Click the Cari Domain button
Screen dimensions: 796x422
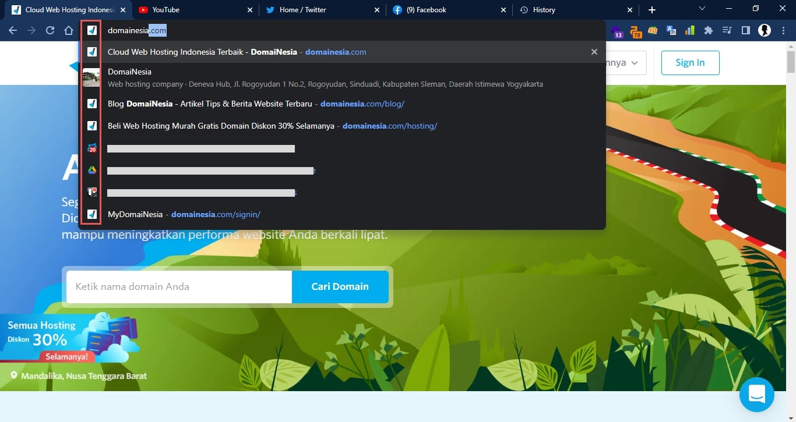(x=340, y=286)
